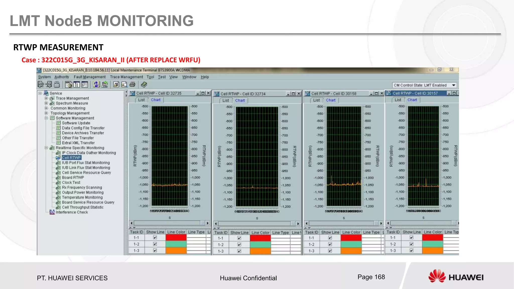Open the System menu

click(x=44, y=77)
